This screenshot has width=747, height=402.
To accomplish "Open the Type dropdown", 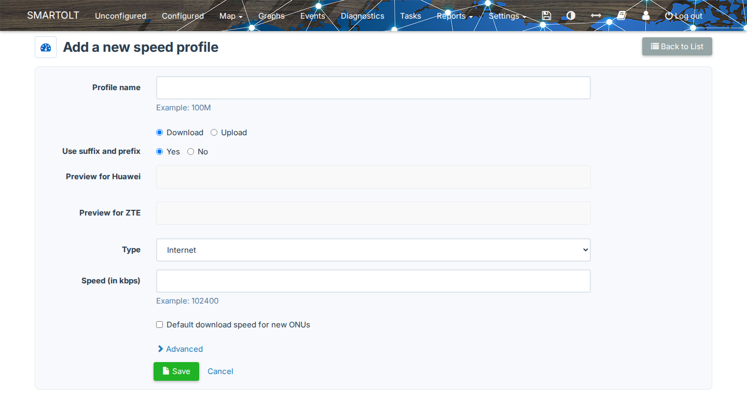I will [x=374, y=250].
